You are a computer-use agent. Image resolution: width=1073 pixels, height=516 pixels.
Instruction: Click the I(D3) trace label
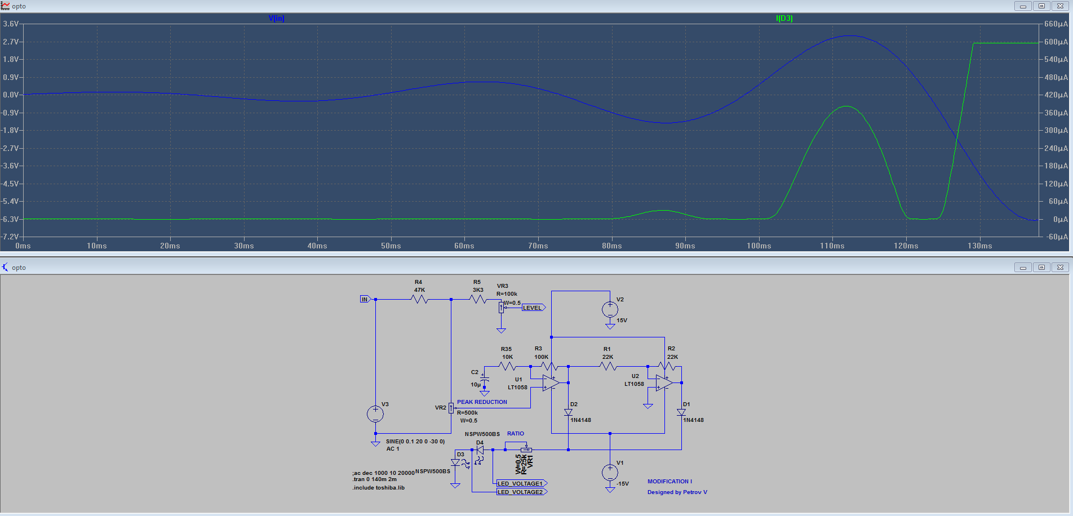(784, 18)
